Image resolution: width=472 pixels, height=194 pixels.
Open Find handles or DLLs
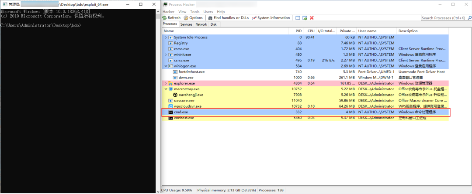229,18
